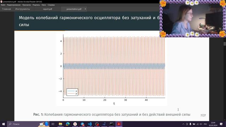Screen dimensions: 226x127
Task: Click the plot legend entry x
Action: click(72, 91)
